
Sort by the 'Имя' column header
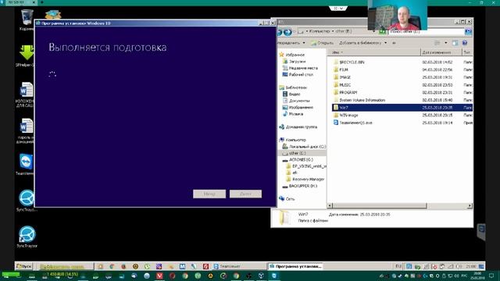374,52
